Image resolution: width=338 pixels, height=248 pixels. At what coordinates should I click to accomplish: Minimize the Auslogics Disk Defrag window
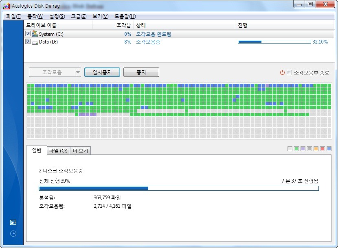299,4
